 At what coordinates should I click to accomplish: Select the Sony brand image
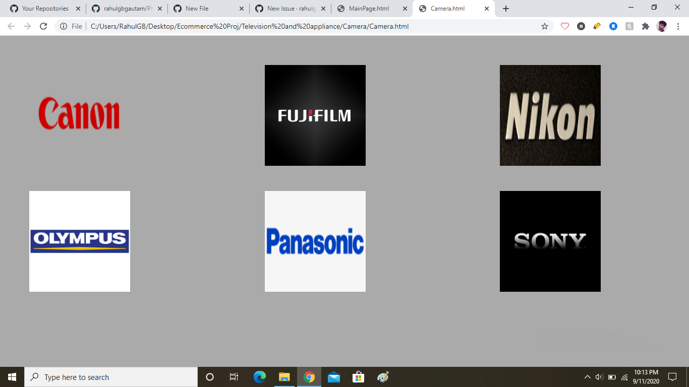click(550, 241)
